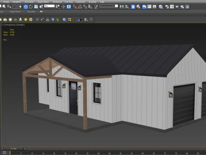Open the Schematic View window
Image resolution: width=206 pixels, height=155 pixels.
(154, 6)
